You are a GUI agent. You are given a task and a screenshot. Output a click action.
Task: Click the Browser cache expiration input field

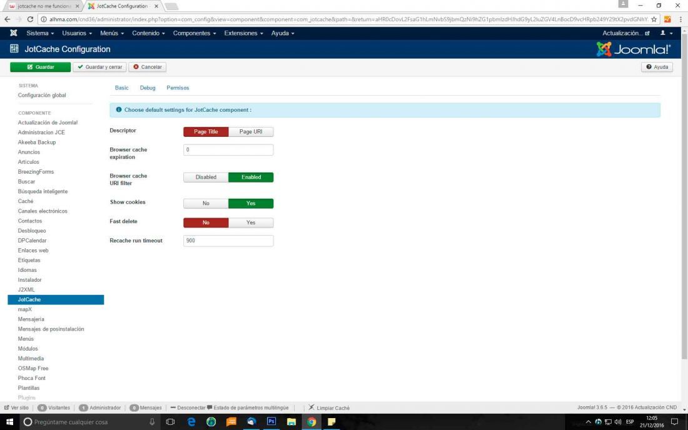(x=228, y=150)
